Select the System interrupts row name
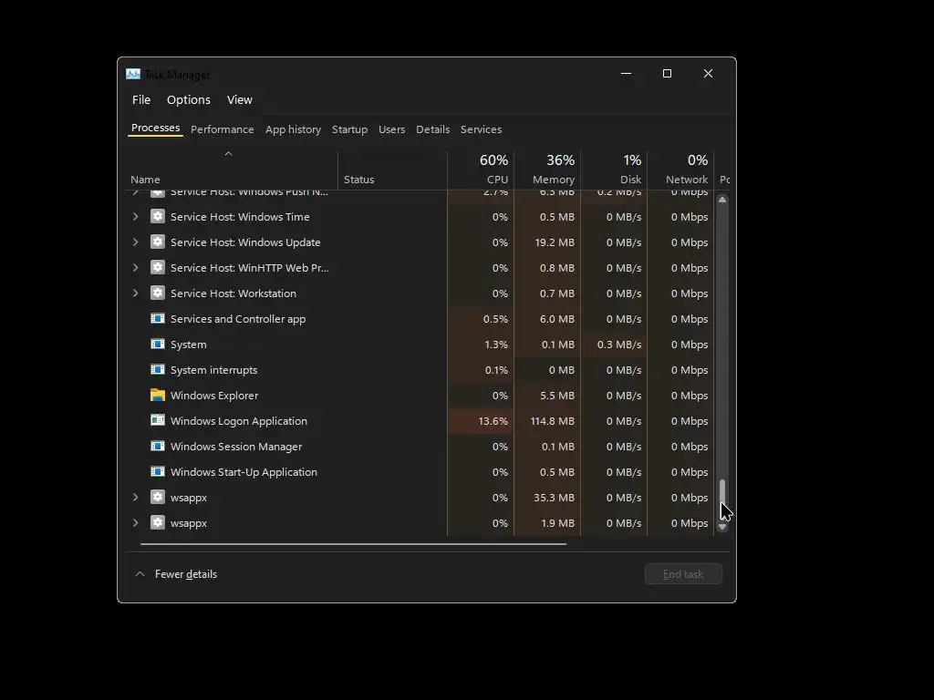 (x=213, y=370)
